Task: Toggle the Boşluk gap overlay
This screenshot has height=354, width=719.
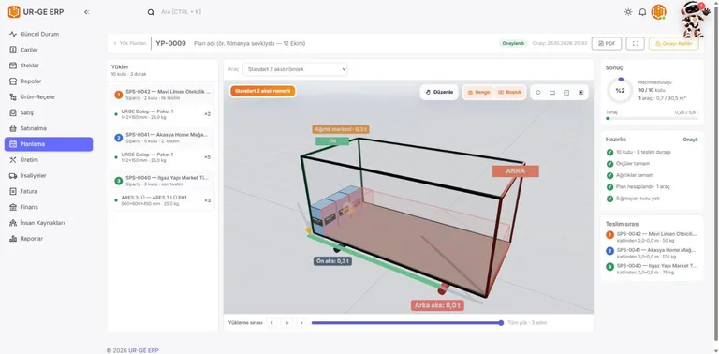Action: pos(509,92)
